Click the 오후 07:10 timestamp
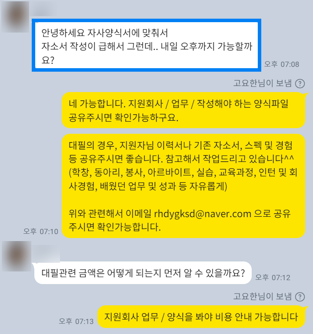 [41, 231]
